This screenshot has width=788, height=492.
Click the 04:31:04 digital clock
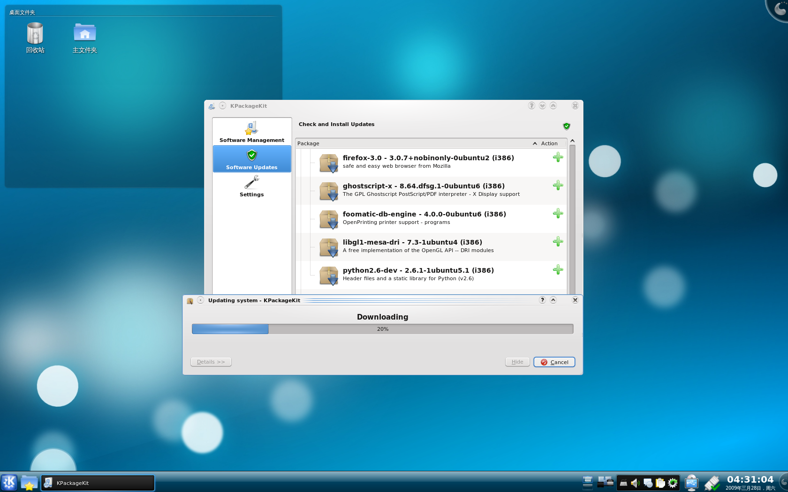750,479
